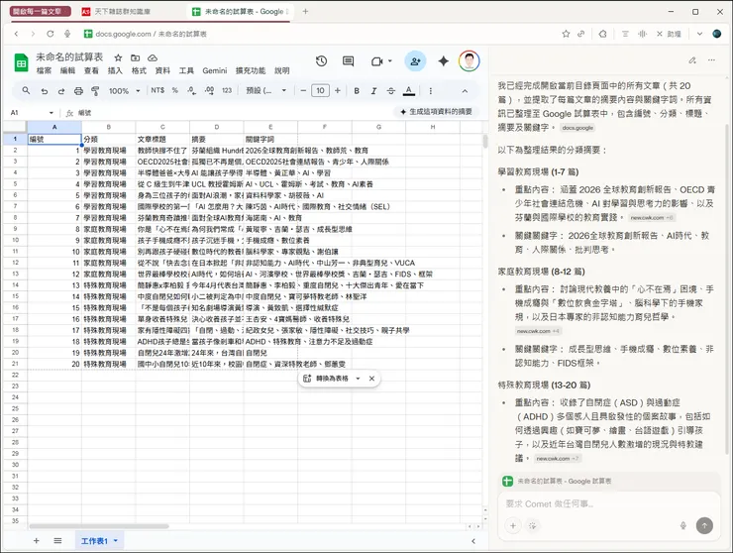Screen dimensions: 733x553
Task: Toggle italic formatting
Action: coord(373,91)
